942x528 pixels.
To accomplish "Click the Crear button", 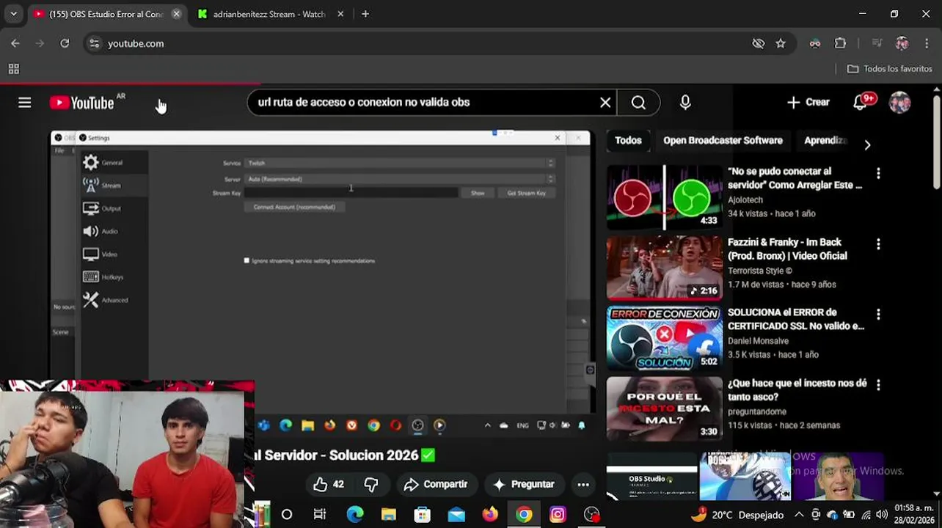I will click(x=808, y=103).
